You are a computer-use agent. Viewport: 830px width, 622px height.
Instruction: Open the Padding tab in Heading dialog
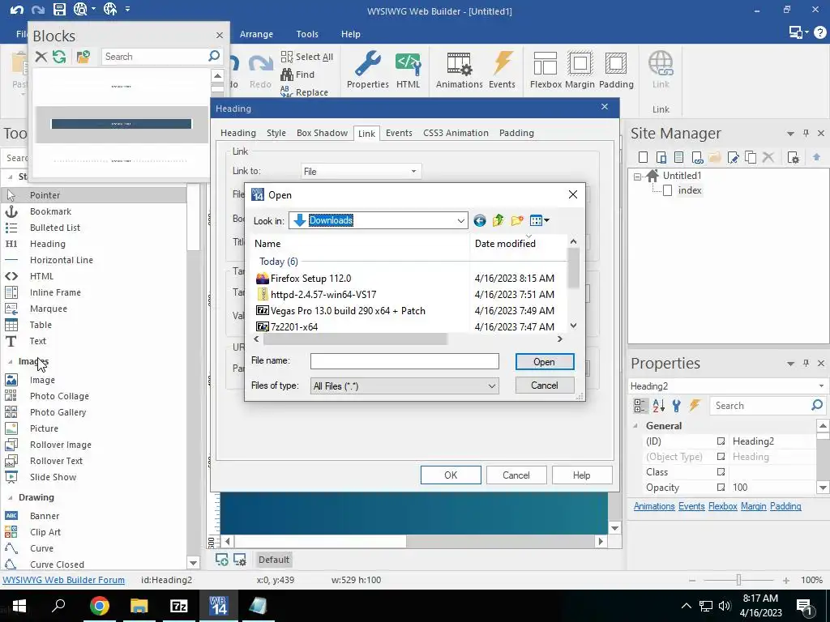pyautogui.click(x=516, y=133)
